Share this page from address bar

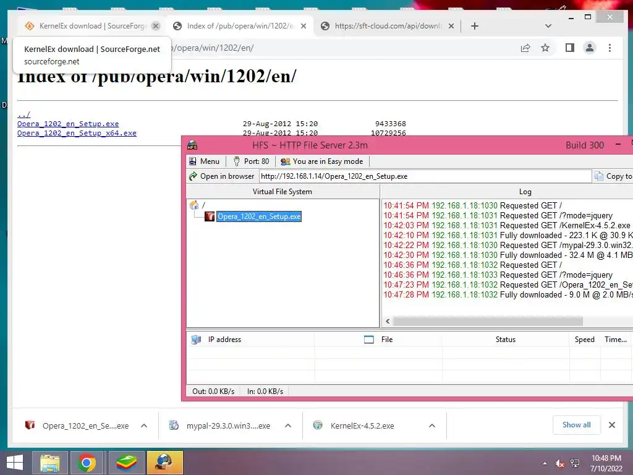coord(525,48)
